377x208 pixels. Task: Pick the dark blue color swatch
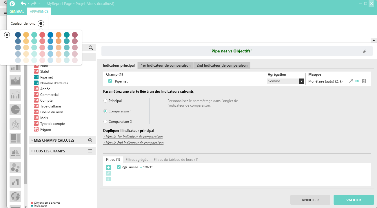click(x=18, y=35)
